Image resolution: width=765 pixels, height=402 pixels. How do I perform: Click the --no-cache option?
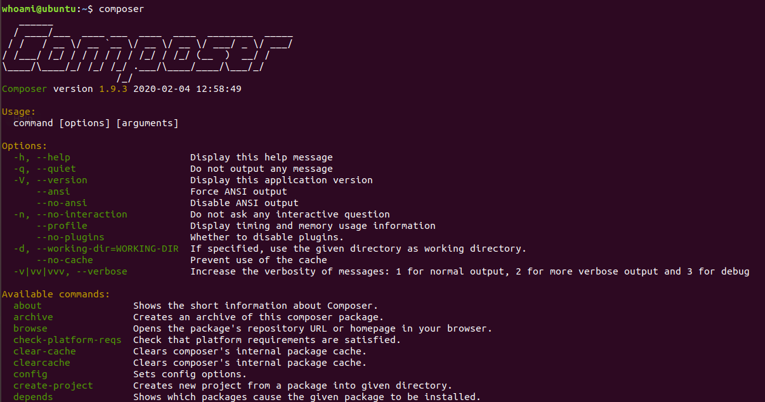tap(65, 260)
